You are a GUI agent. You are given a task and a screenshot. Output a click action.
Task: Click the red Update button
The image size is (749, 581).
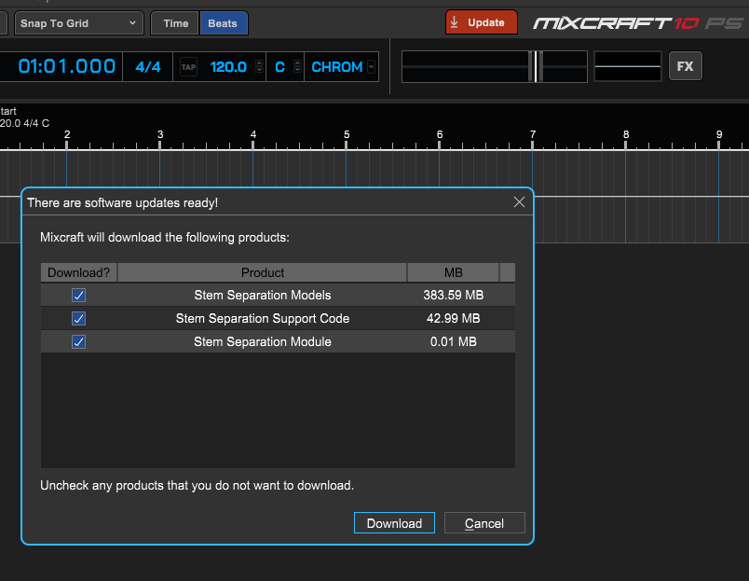pyautogui.click(x=481, y=22)
